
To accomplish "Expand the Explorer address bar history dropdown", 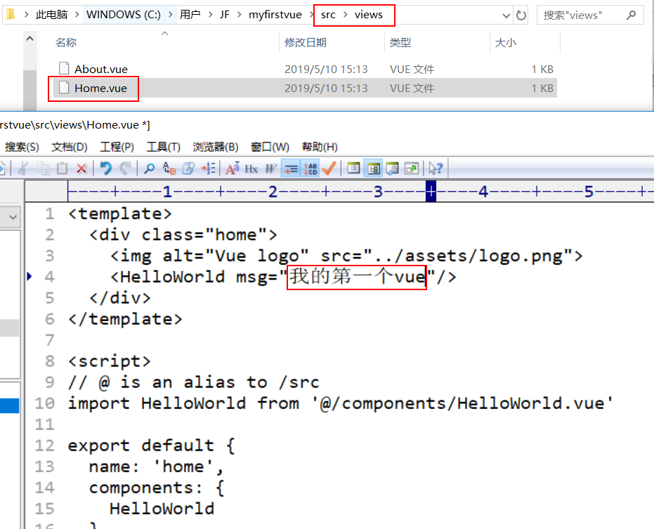I will (506, 16).
